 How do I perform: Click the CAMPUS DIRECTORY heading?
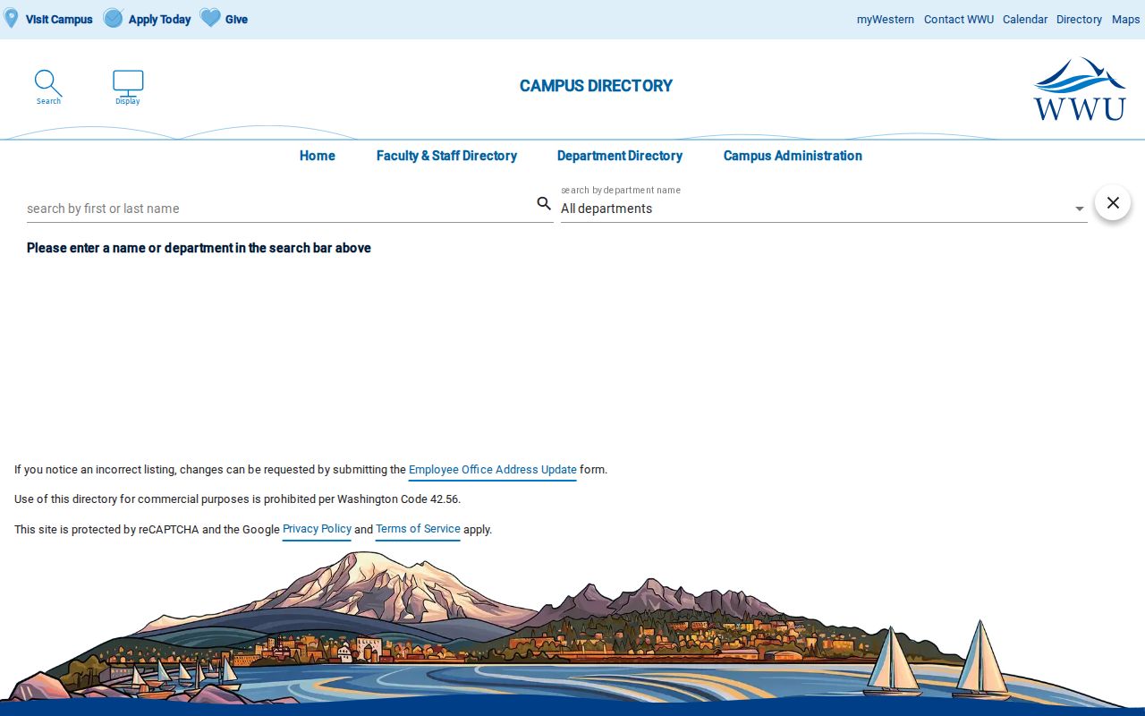[596, 86]
